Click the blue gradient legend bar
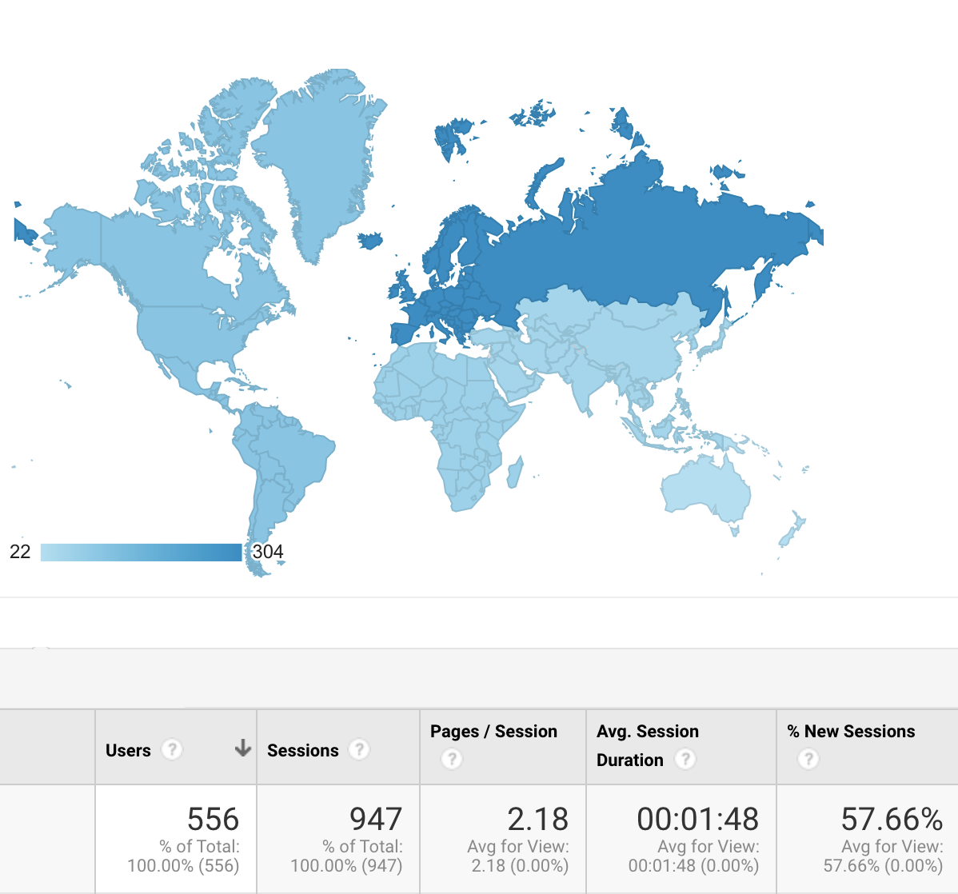This screenshot has height=894, width=958. tap(141, 552)
